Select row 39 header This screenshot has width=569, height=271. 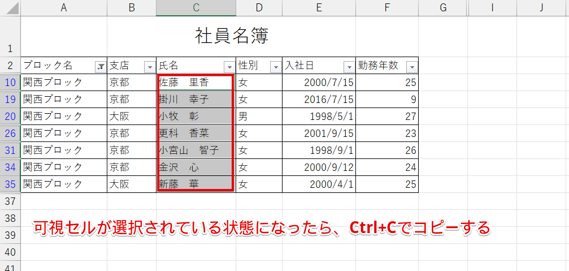pyautogui.click(x=10, y=235)
